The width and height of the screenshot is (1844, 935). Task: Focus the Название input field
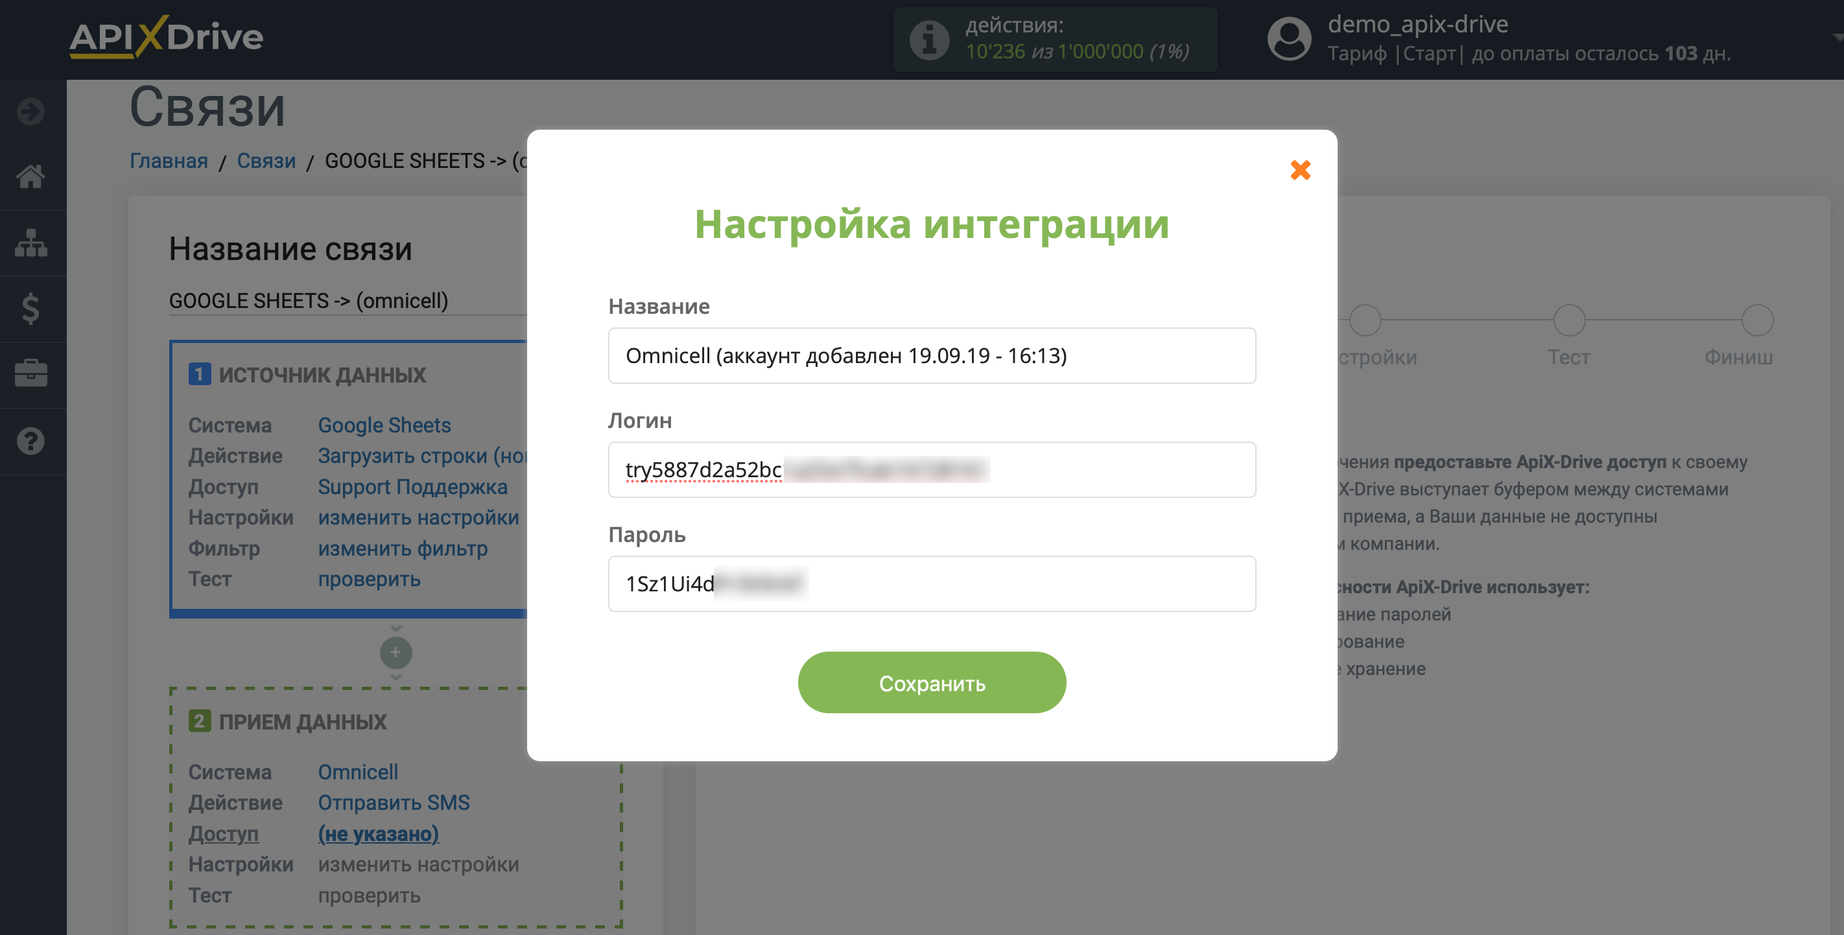tap(932, 356)
